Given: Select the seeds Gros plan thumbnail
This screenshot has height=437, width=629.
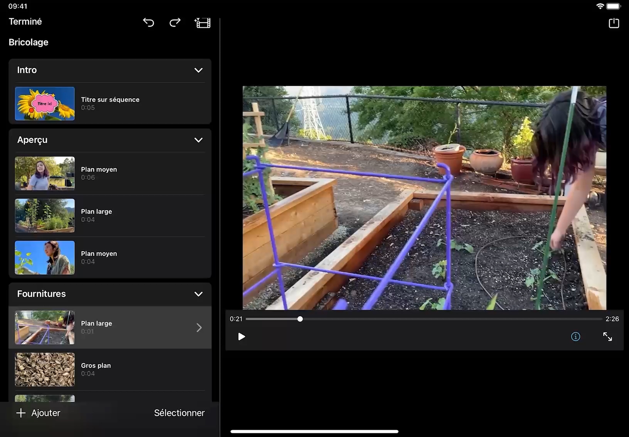Looking at the screenshot, I should coord(45,370).
